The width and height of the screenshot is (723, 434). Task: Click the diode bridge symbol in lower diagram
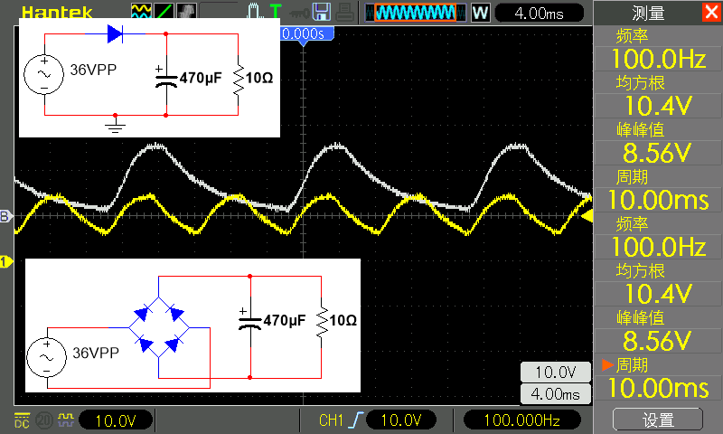pos(159,327)
